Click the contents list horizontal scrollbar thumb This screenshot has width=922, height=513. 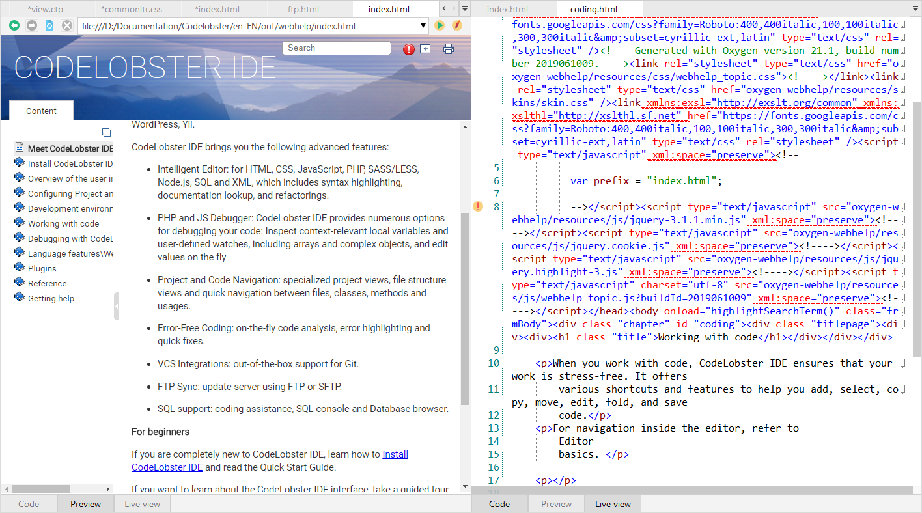pos(41,488)
